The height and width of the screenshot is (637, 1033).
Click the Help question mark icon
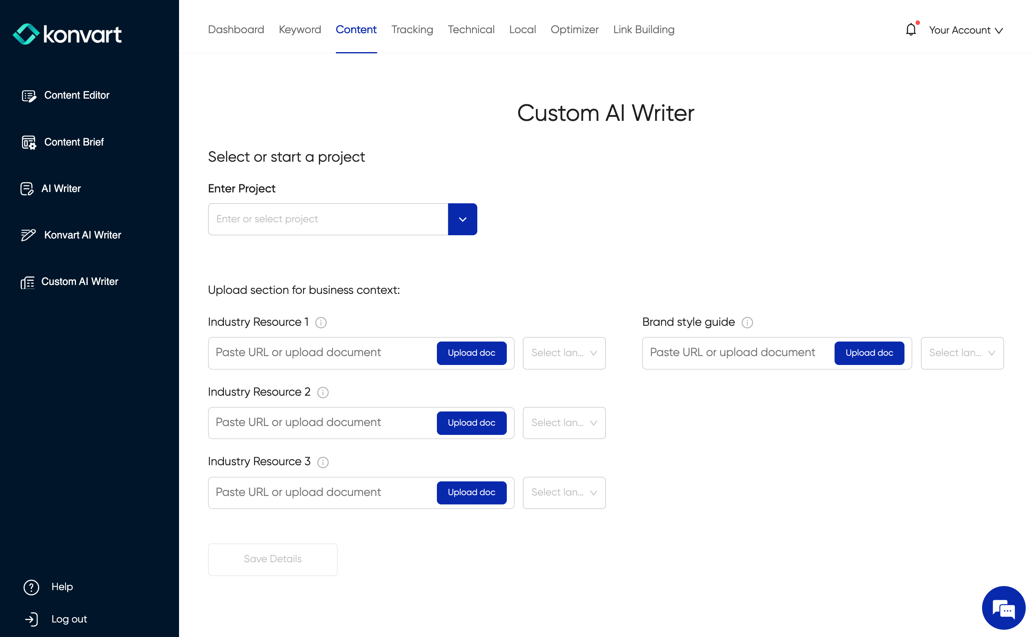pos(31,587)
